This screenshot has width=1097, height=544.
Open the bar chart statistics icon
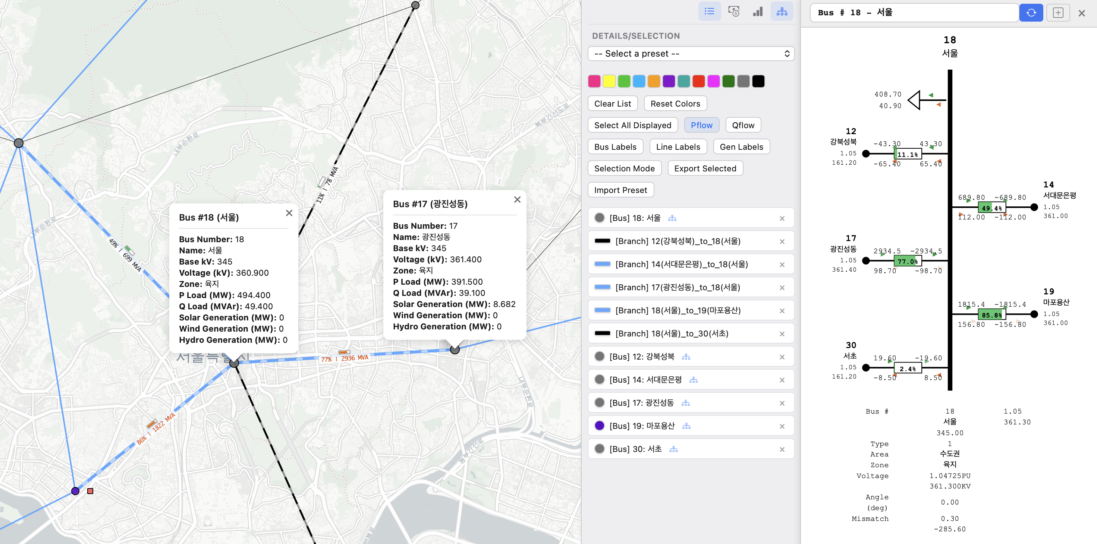pyautogui.click(x=758, y=12)
